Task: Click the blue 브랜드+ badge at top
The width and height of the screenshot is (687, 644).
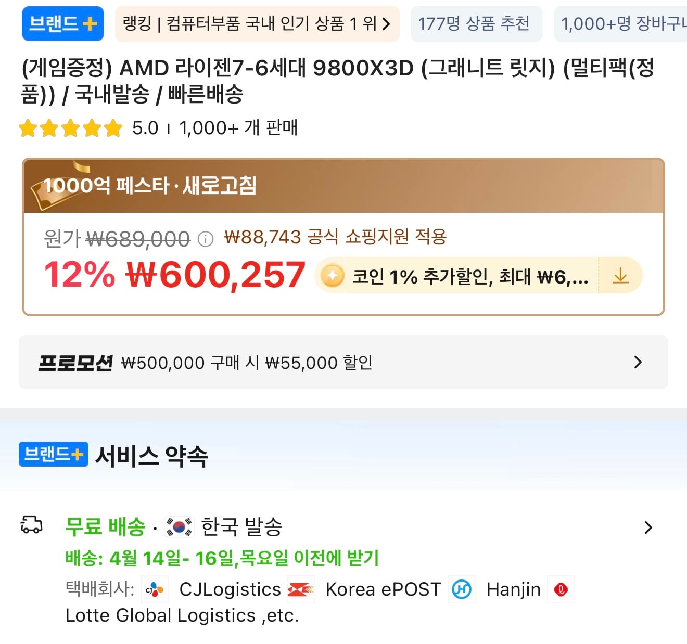Action: (62, 23)
